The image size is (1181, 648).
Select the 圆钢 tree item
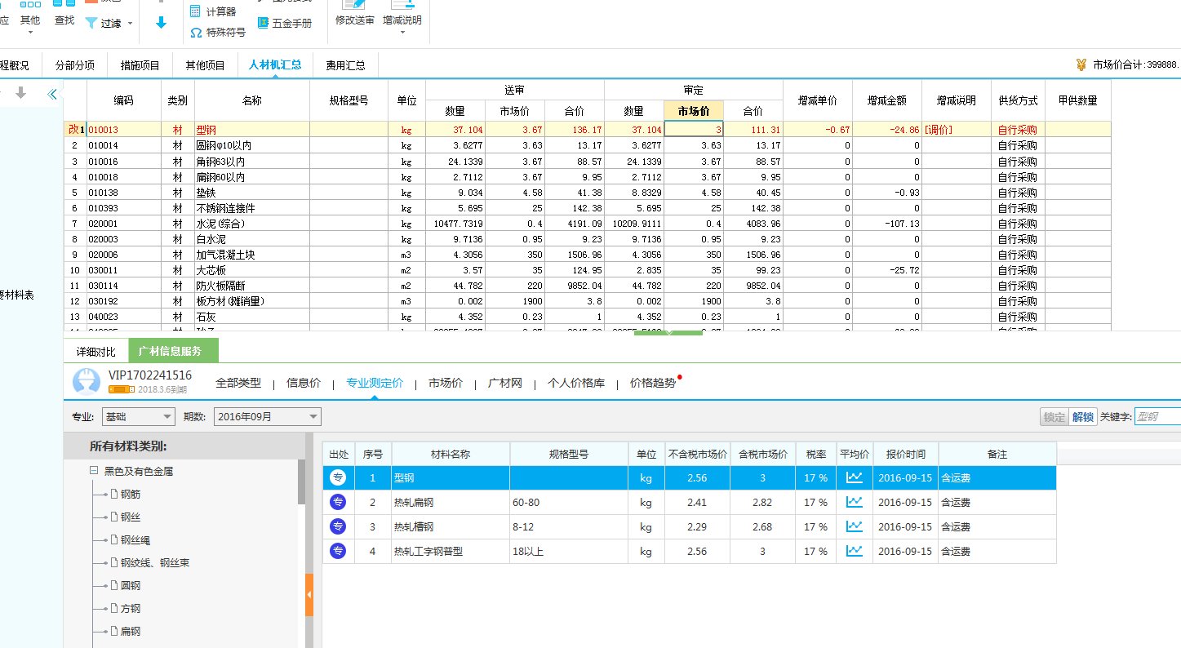pos(131,586)
